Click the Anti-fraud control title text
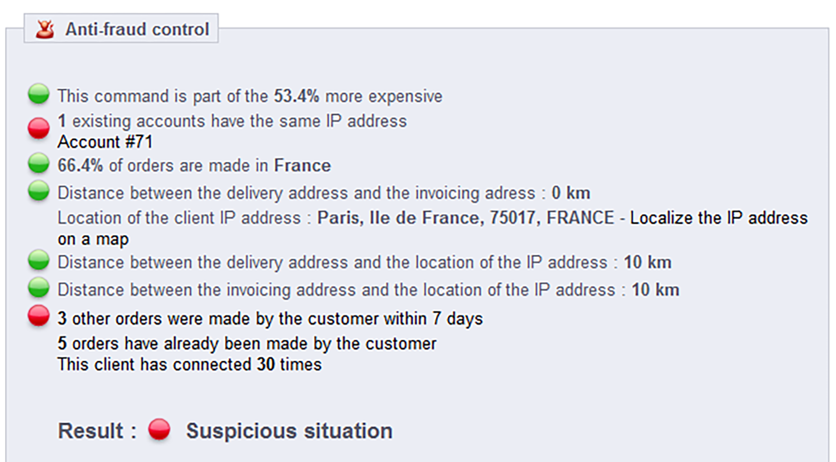The width and height of the screenshot is (836, 462). coord(137,29)
